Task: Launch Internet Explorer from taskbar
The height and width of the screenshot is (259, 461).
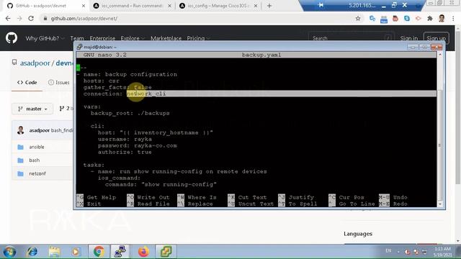Action: coord(32,252)
